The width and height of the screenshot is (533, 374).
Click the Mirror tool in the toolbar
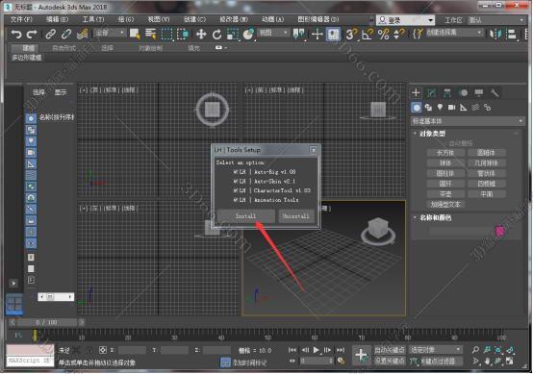(x=495, y=34)
